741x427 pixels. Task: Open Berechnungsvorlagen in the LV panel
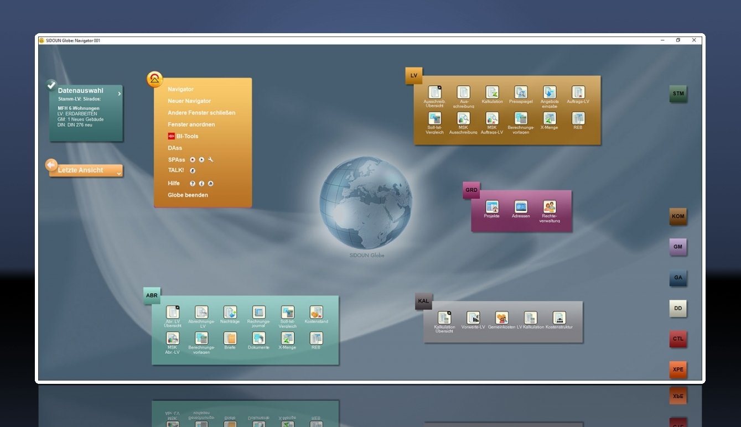(x=521, y=118)
